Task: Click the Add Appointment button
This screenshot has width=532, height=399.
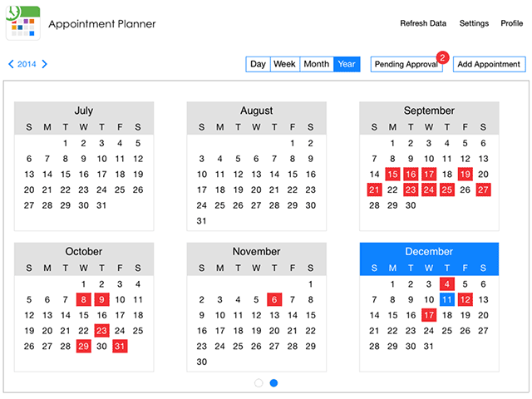Action: (490, 64)
